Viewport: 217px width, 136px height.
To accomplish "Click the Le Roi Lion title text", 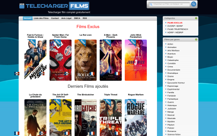I will pos(85,35).
